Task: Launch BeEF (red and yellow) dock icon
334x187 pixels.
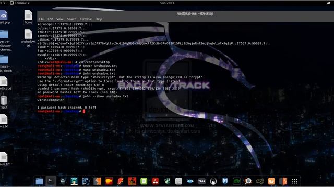Action: click(109, 181)
